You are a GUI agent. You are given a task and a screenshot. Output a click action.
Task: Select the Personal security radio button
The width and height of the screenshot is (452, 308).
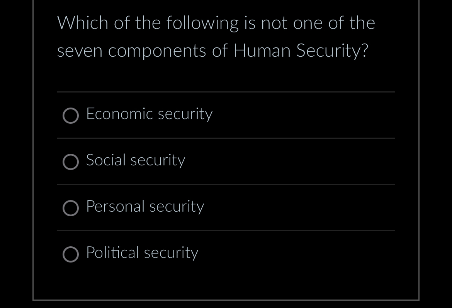[x=71, y=208]
